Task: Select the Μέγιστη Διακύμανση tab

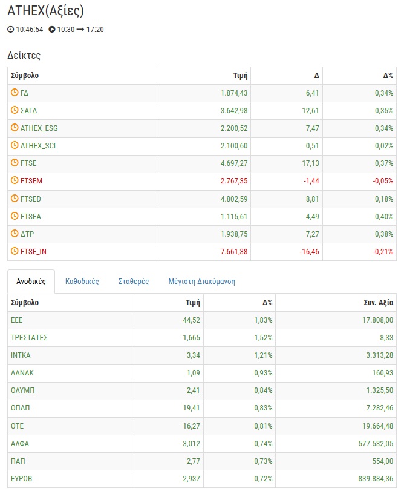Action: (x=201, y=282)
